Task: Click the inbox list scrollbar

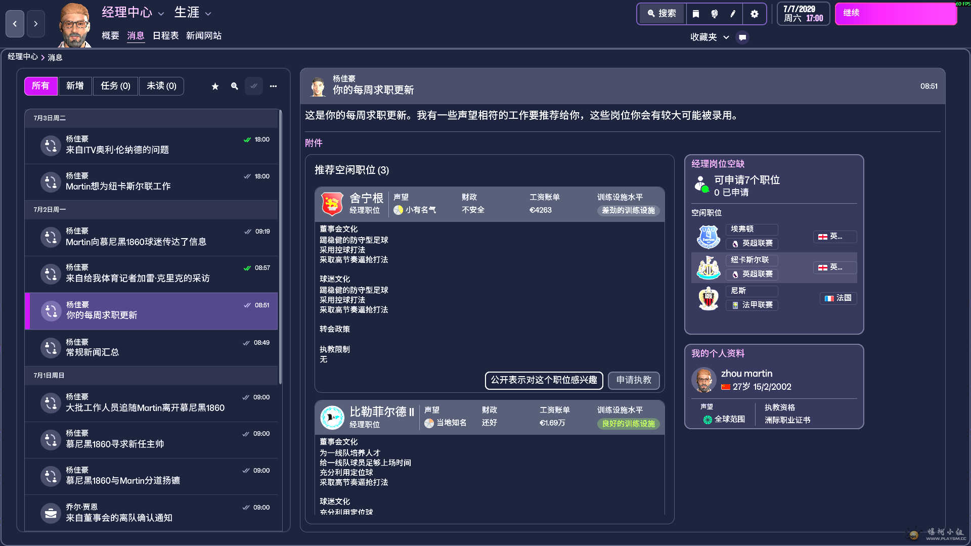Action: [280, 248]
